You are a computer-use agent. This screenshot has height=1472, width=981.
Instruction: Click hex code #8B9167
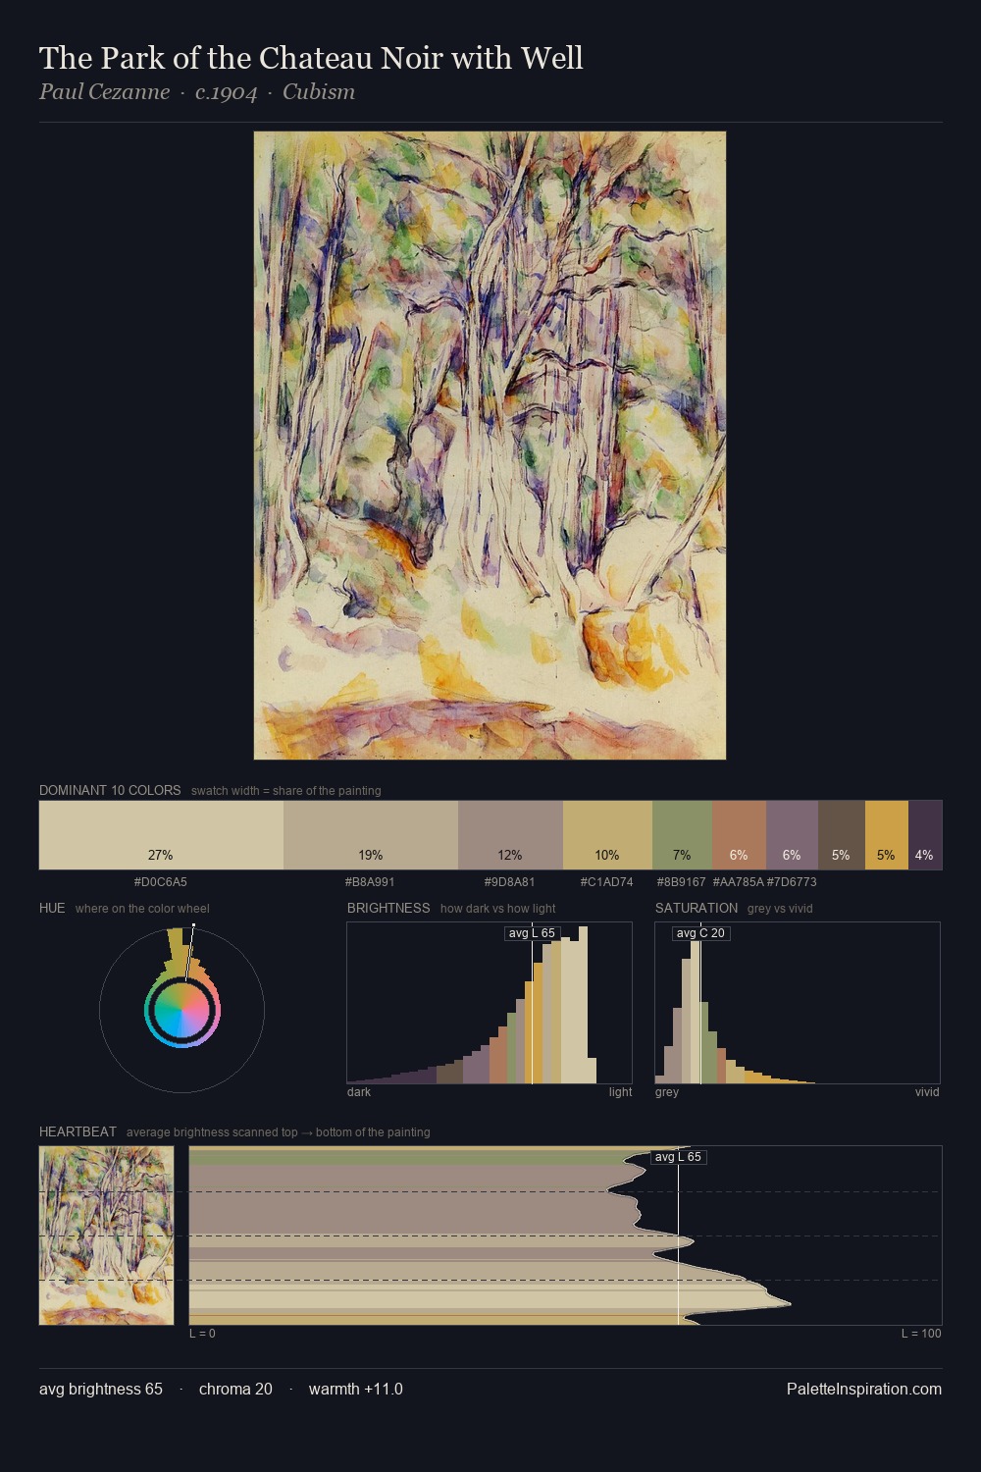[x=682, y=882]
